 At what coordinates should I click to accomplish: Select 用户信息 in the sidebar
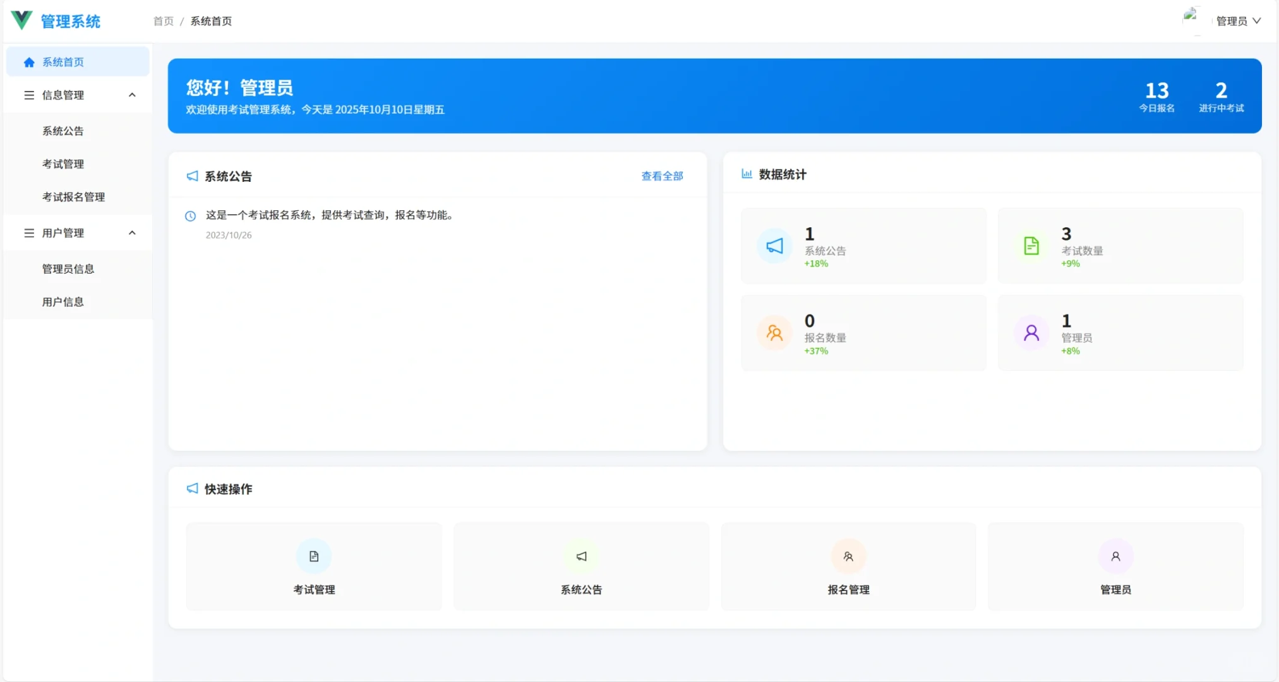61,301
